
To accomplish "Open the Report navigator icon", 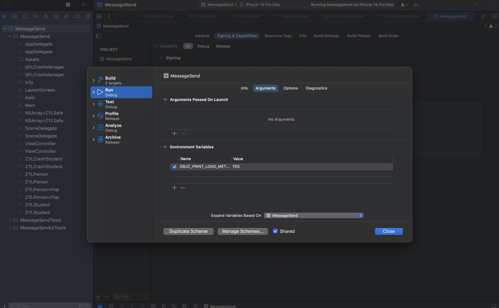I will (x=88, y=16).
